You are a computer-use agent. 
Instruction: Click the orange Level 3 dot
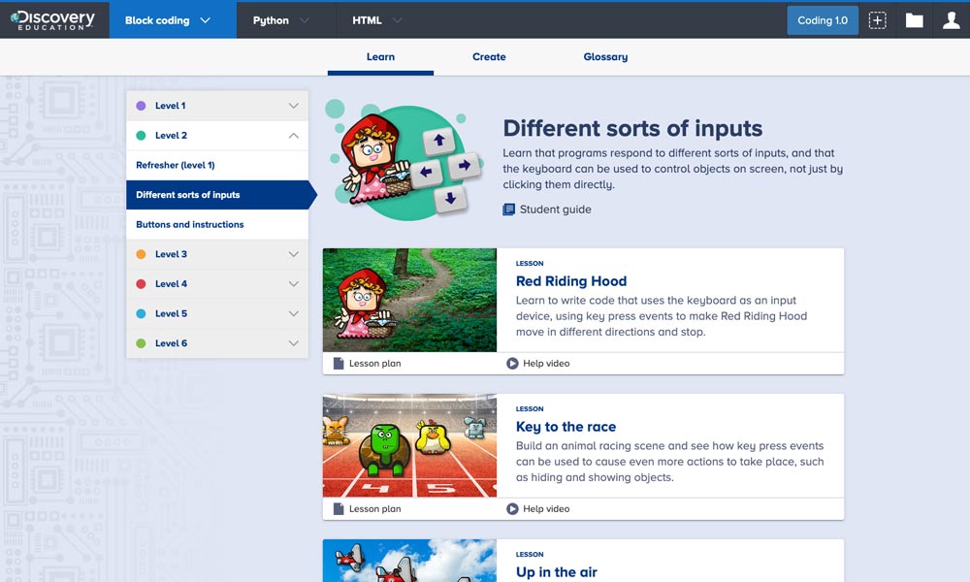pos(141,254)
